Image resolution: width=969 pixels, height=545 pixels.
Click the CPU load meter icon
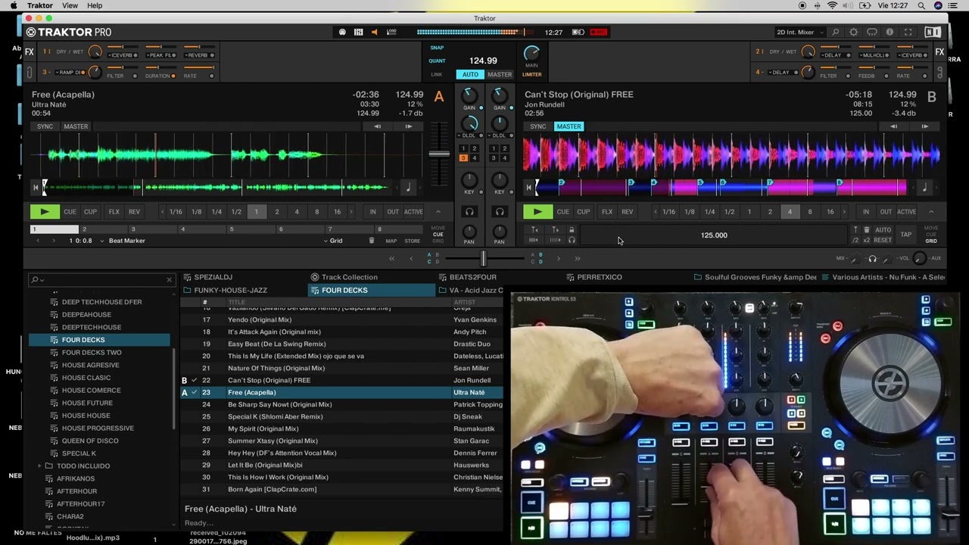click(391, 32)
